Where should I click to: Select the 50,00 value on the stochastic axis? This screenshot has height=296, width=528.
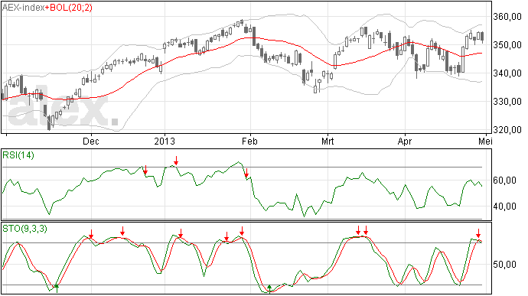click(504, 265)
